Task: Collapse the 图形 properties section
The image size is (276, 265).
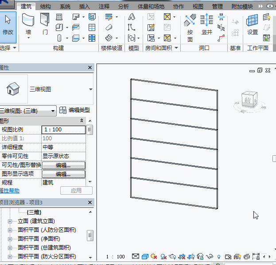Action: (82, 121)
